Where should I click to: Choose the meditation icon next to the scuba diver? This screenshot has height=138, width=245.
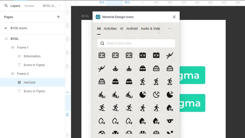pos(115,68)
